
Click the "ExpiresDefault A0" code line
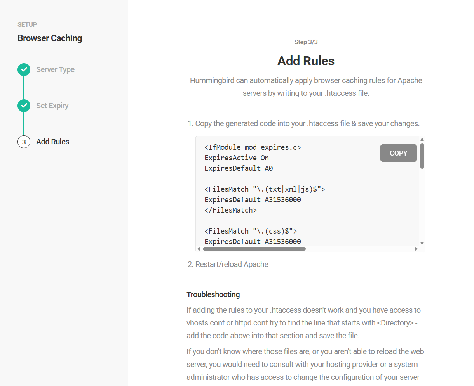(239, 168)
